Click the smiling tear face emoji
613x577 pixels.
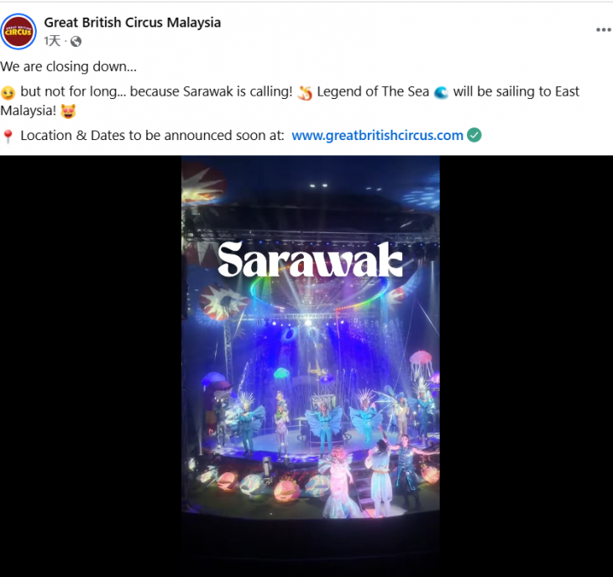pyautogui.click(x=8, y=92)
